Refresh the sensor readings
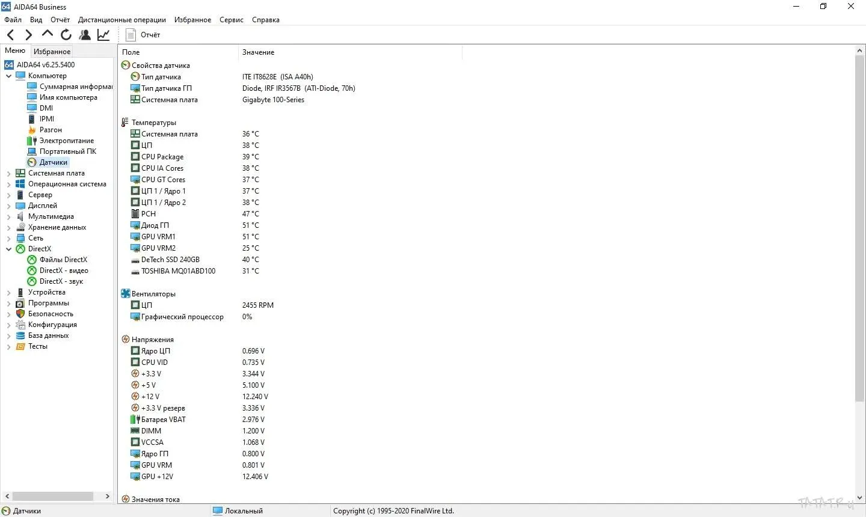The width and height of the screenshot is (866, 517). pos(66,35)
